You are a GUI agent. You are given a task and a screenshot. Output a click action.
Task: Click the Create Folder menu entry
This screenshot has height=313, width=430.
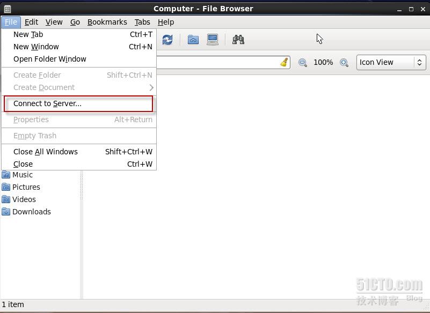pyautogui.click(x=79, y=75)
